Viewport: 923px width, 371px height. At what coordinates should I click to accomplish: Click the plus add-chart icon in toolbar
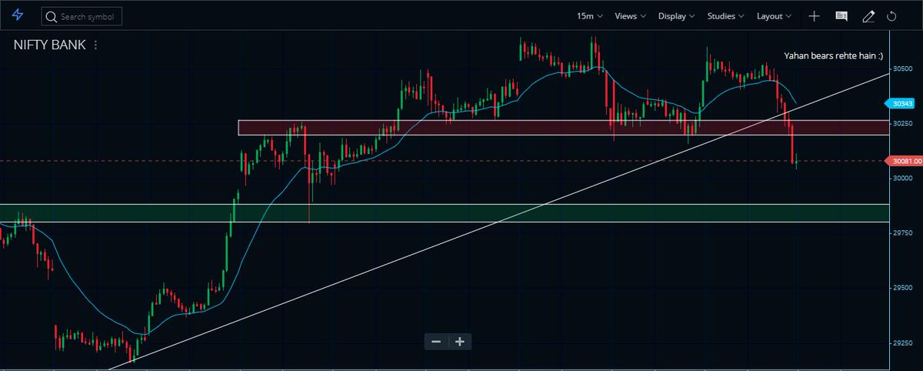(814, 16)
